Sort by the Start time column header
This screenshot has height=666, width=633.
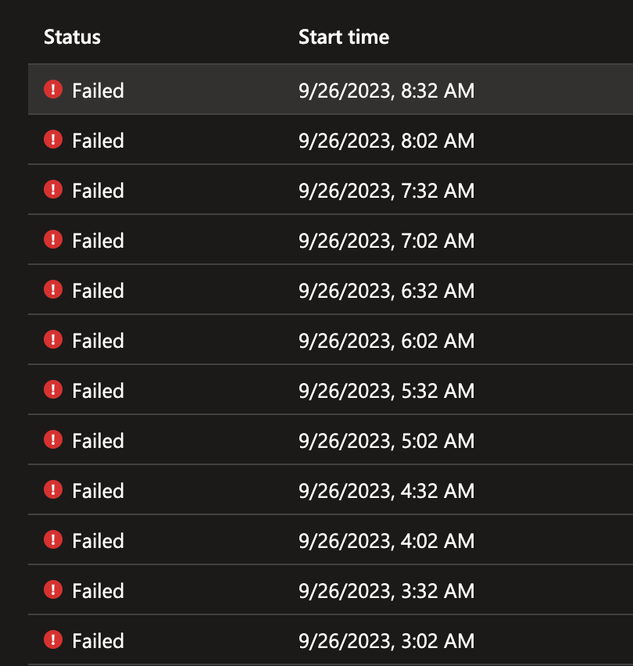(344, 37)
